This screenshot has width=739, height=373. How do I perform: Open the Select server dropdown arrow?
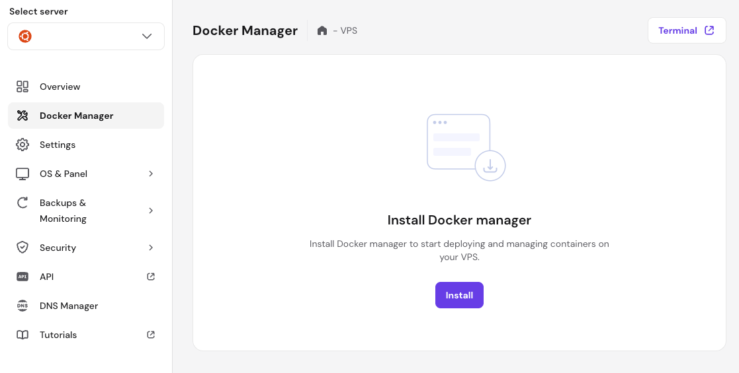click(x=147, y=36)
